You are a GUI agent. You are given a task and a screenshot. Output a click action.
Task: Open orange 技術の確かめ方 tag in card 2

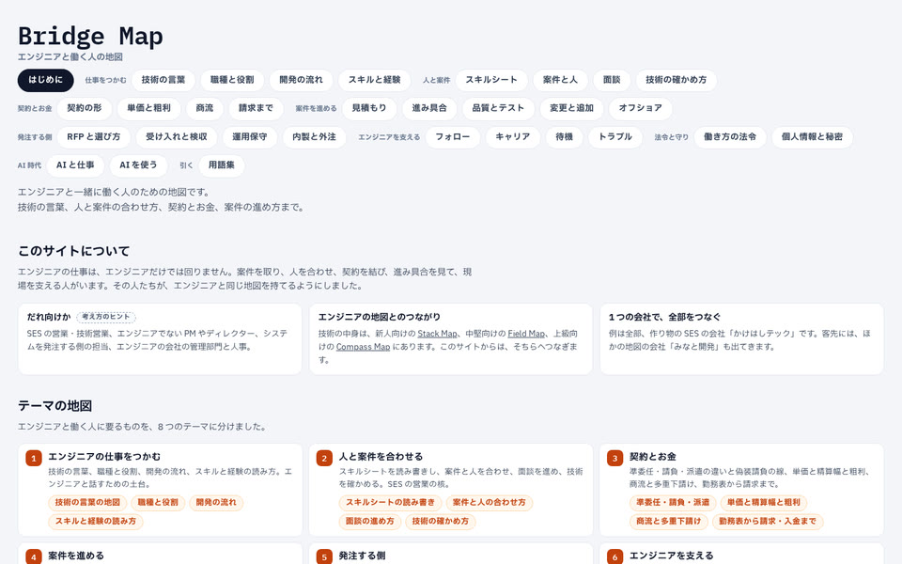click(x=441, y=522)
